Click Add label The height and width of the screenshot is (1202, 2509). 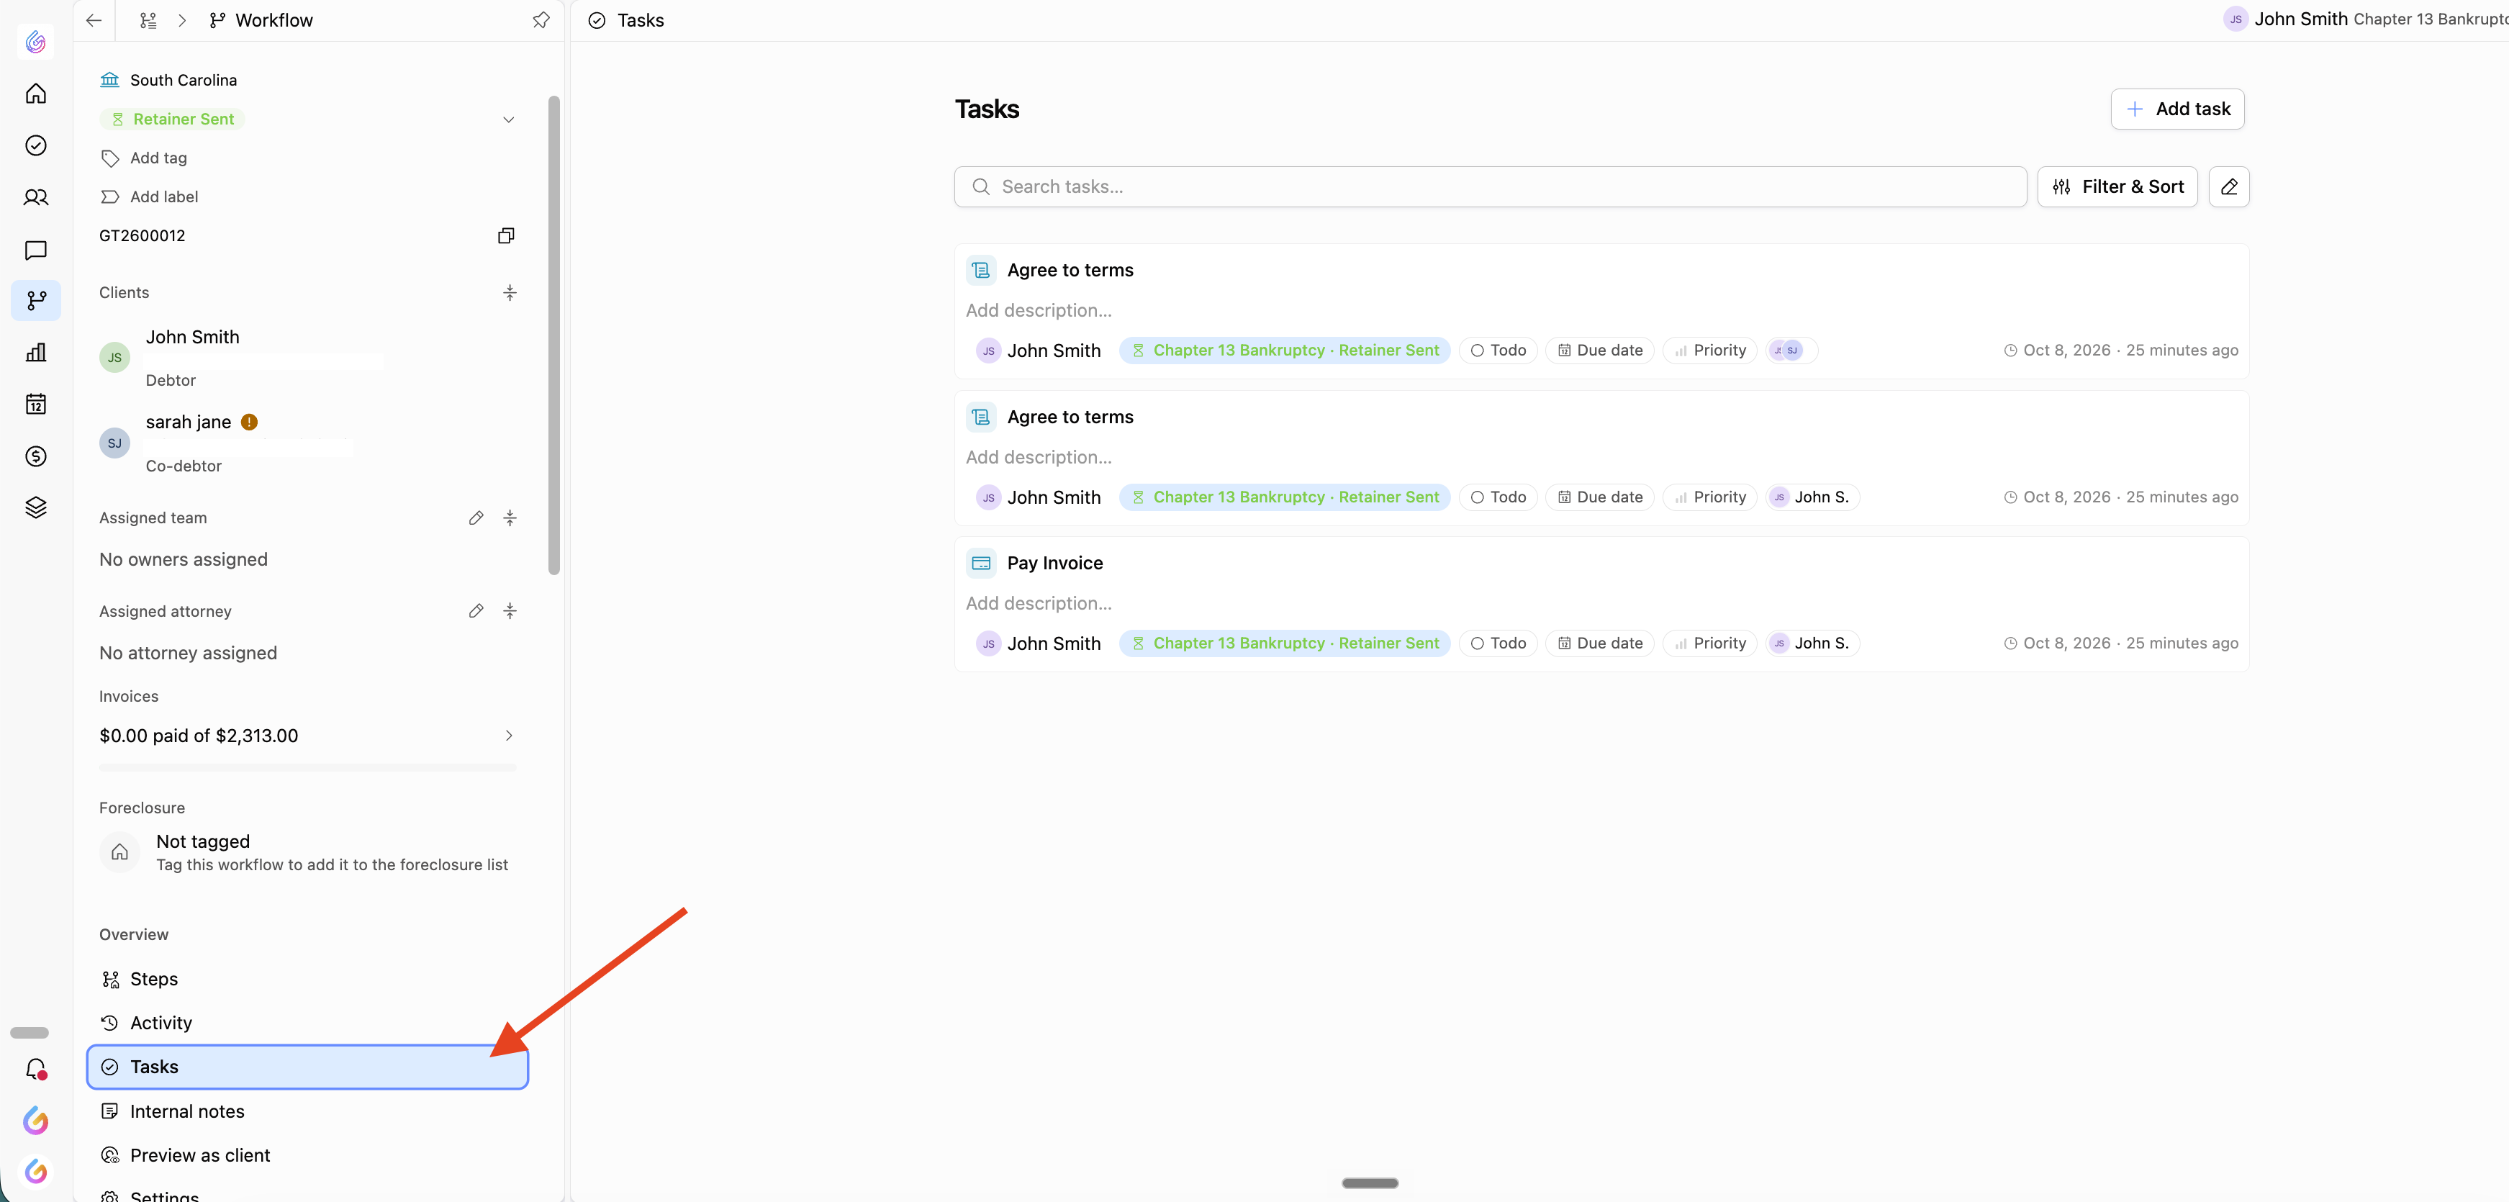[x=149, y=196]
